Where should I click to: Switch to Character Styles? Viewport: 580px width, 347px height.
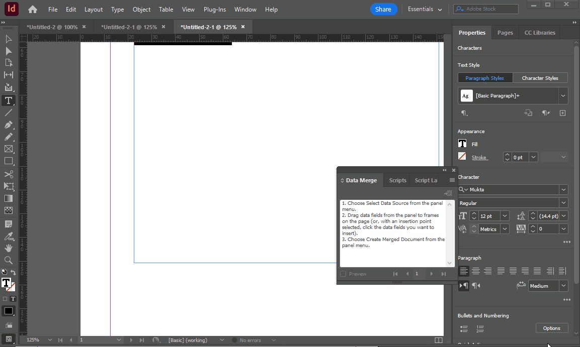point(540,78)
